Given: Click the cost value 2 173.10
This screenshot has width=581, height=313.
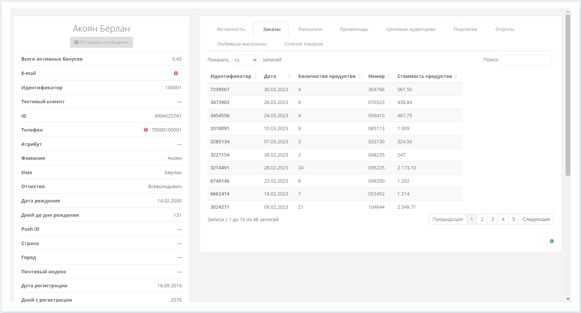Looking at the screenshot, I should coord(407,168).
